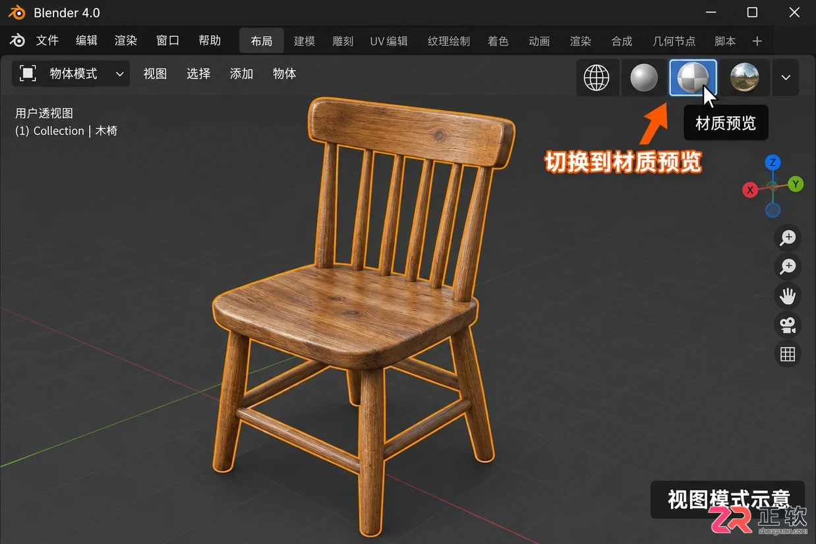Click the Z axis on navigation gizmo
This screenshot has height=544, width=816.
tap(773, 162)
